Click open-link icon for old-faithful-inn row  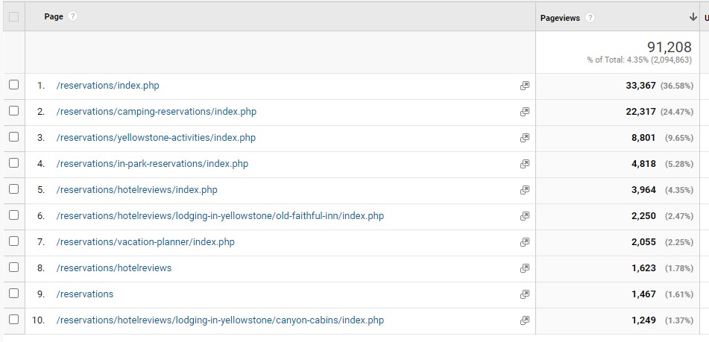[x=525, y=216]
